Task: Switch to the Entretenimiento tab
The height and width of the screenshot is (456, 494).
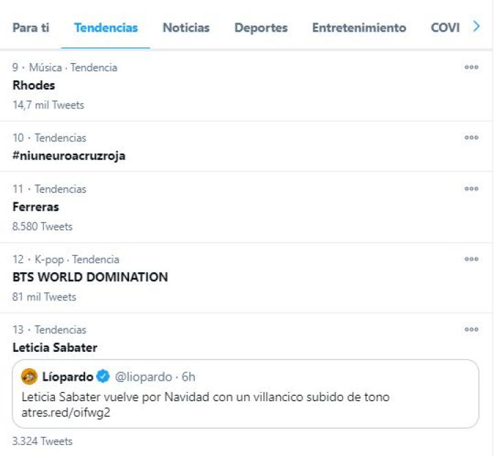Action: coord(359,28)
